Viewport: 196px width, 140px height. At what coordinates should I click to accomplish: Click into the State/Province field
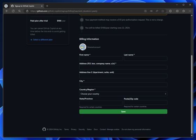(x=101, y=103)
